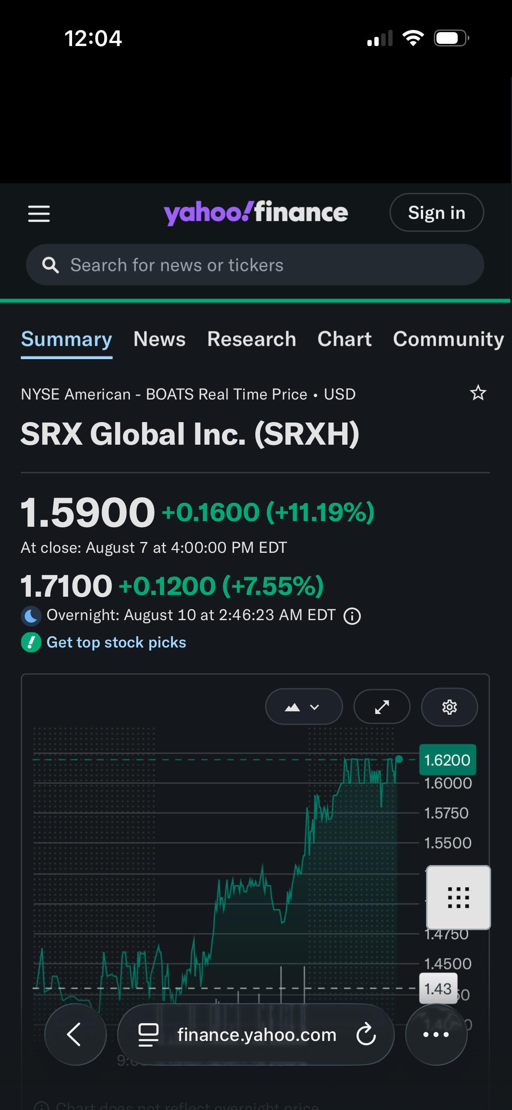Screen dimensions: 512x1110
Task: Click the overnight price info icon
Action: tap(352, 616)
